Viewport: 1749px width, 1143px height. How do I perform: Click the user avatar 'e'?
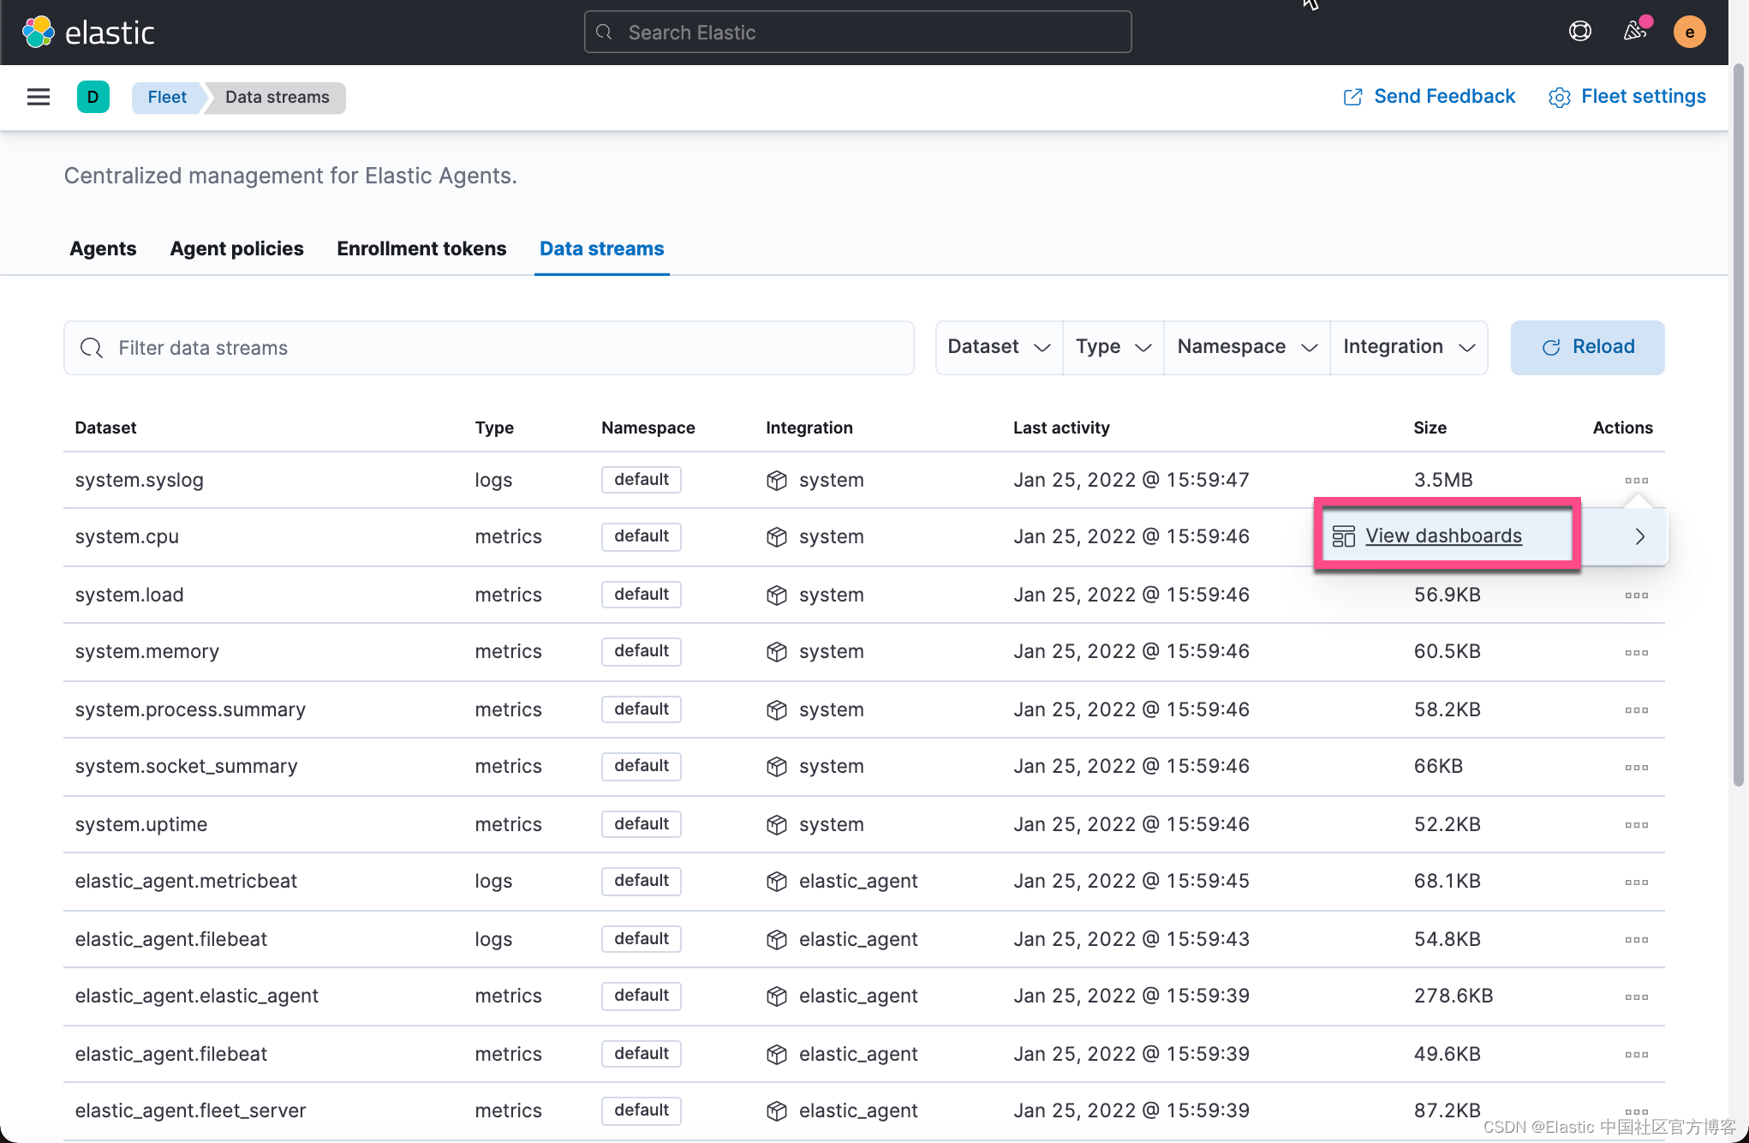(1689, 33)
